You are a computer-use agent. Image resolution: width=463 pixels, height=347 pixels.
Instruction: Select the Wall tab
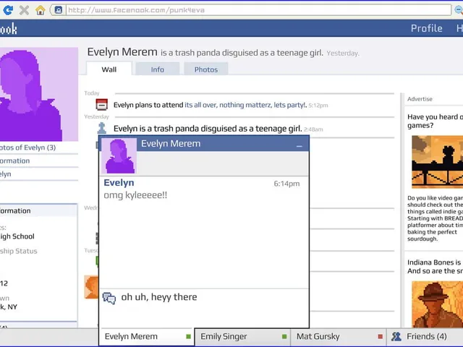coord(109,69)
